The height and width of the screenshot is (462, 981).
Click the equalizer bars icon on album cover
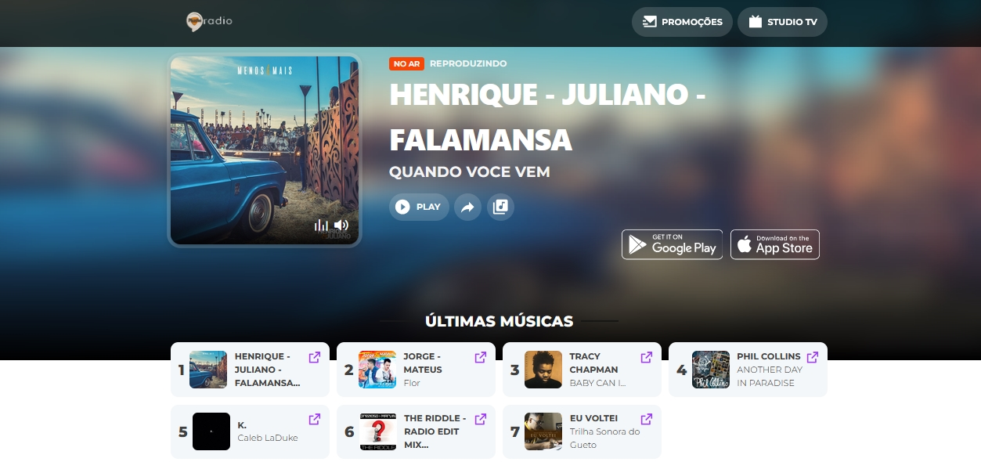(x=320, y=225)
